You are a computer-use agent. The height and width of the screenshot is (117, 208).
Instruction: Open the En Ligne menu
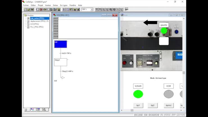64,5
